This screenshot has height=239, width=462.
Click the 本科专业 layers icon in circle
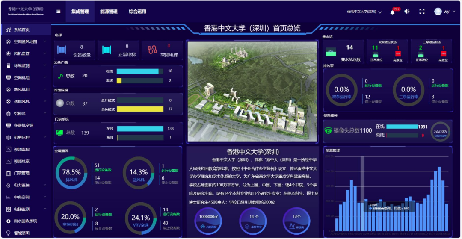click(247, 227)
